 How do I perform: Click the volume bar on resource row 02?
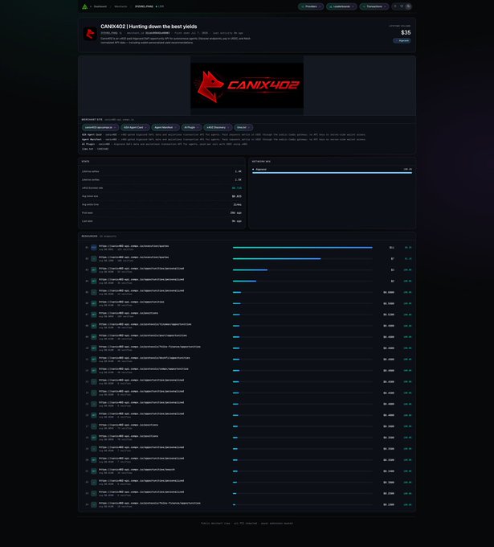click(276, 259)
